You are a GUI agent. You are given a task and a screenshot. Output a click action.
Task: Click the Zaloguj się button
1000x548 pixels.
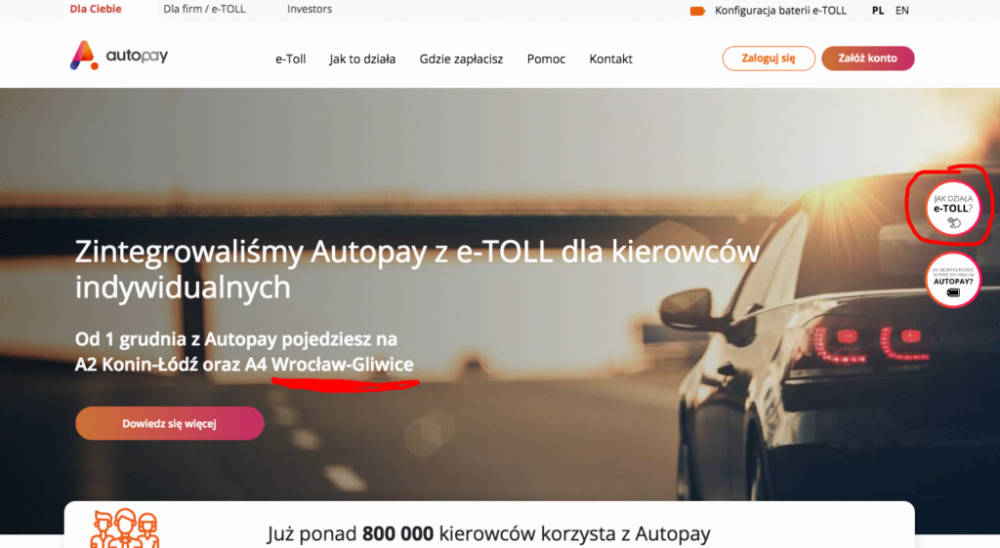(769, 58)
